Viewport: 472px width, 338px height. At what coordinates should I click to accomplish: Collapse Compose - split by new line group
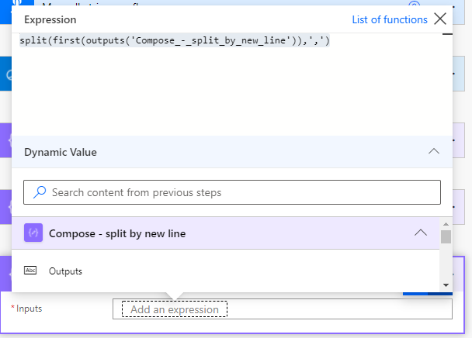coord(421,233)
